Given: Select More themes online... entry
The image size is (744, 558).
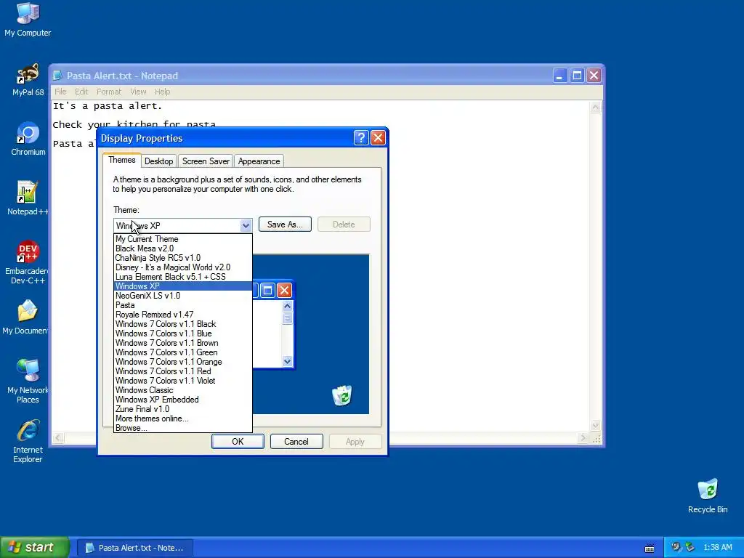Looking at the screenshot, I should click(x=183, y=418).
